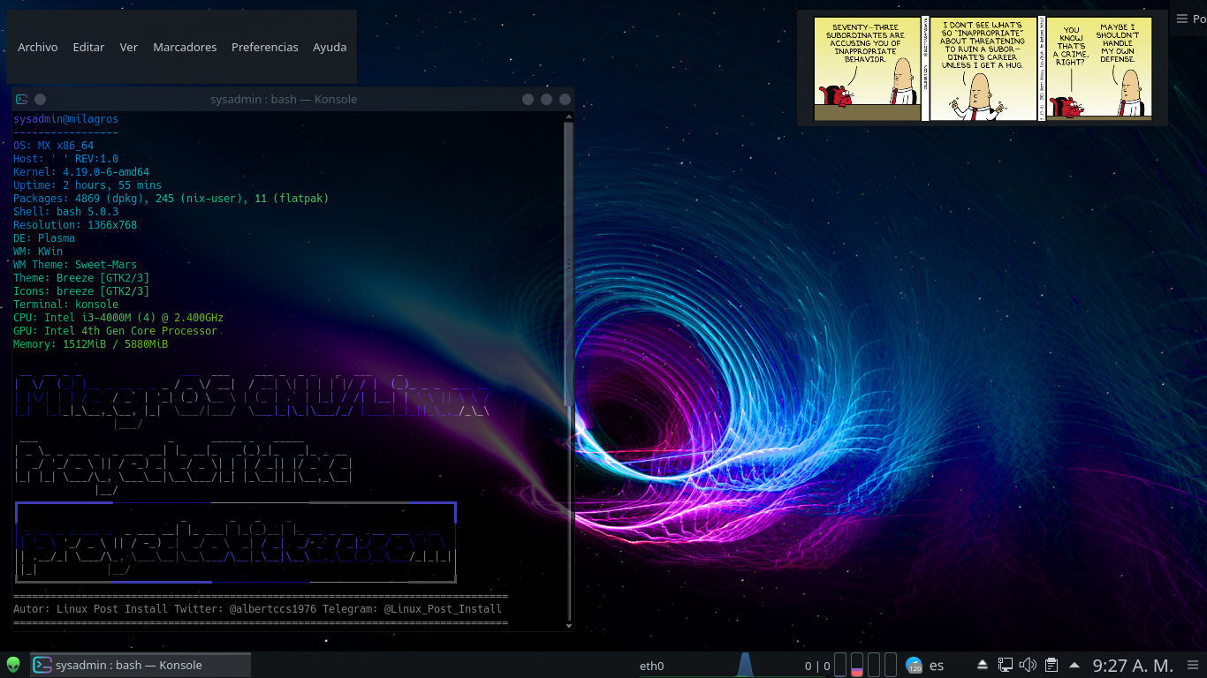Viewport: 1207px width, 678px height.
Task: Click the Konsole vertical scrollbar
Action: click(568, 265)
